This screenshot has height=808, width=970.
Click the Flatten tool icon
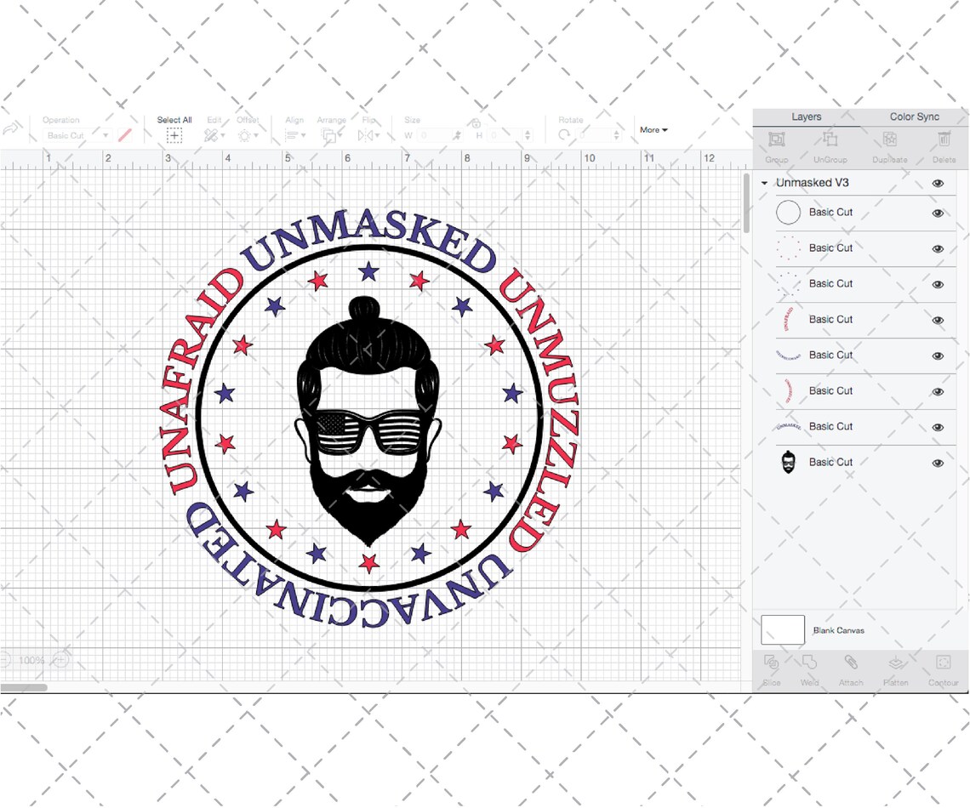point(896,663)
